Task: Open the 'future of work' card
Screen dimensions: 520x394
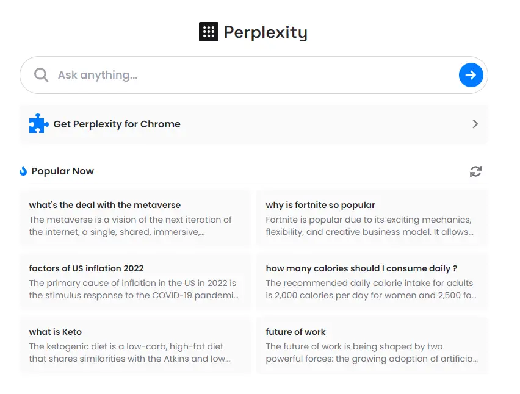Action: (x=372, y=345)
